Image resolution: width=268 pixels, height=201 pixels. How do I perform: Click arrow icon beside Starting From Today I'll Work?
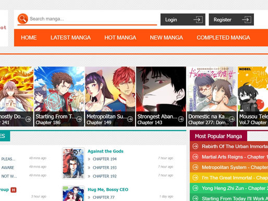point(195,198)
